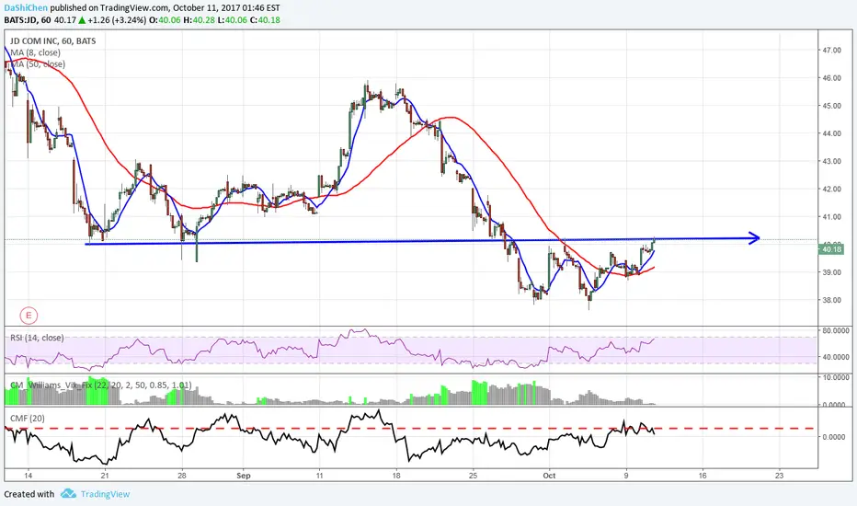The image size is (857, 506).
Task: Select the CMF (20) indicator label
Action: [28, 419]
